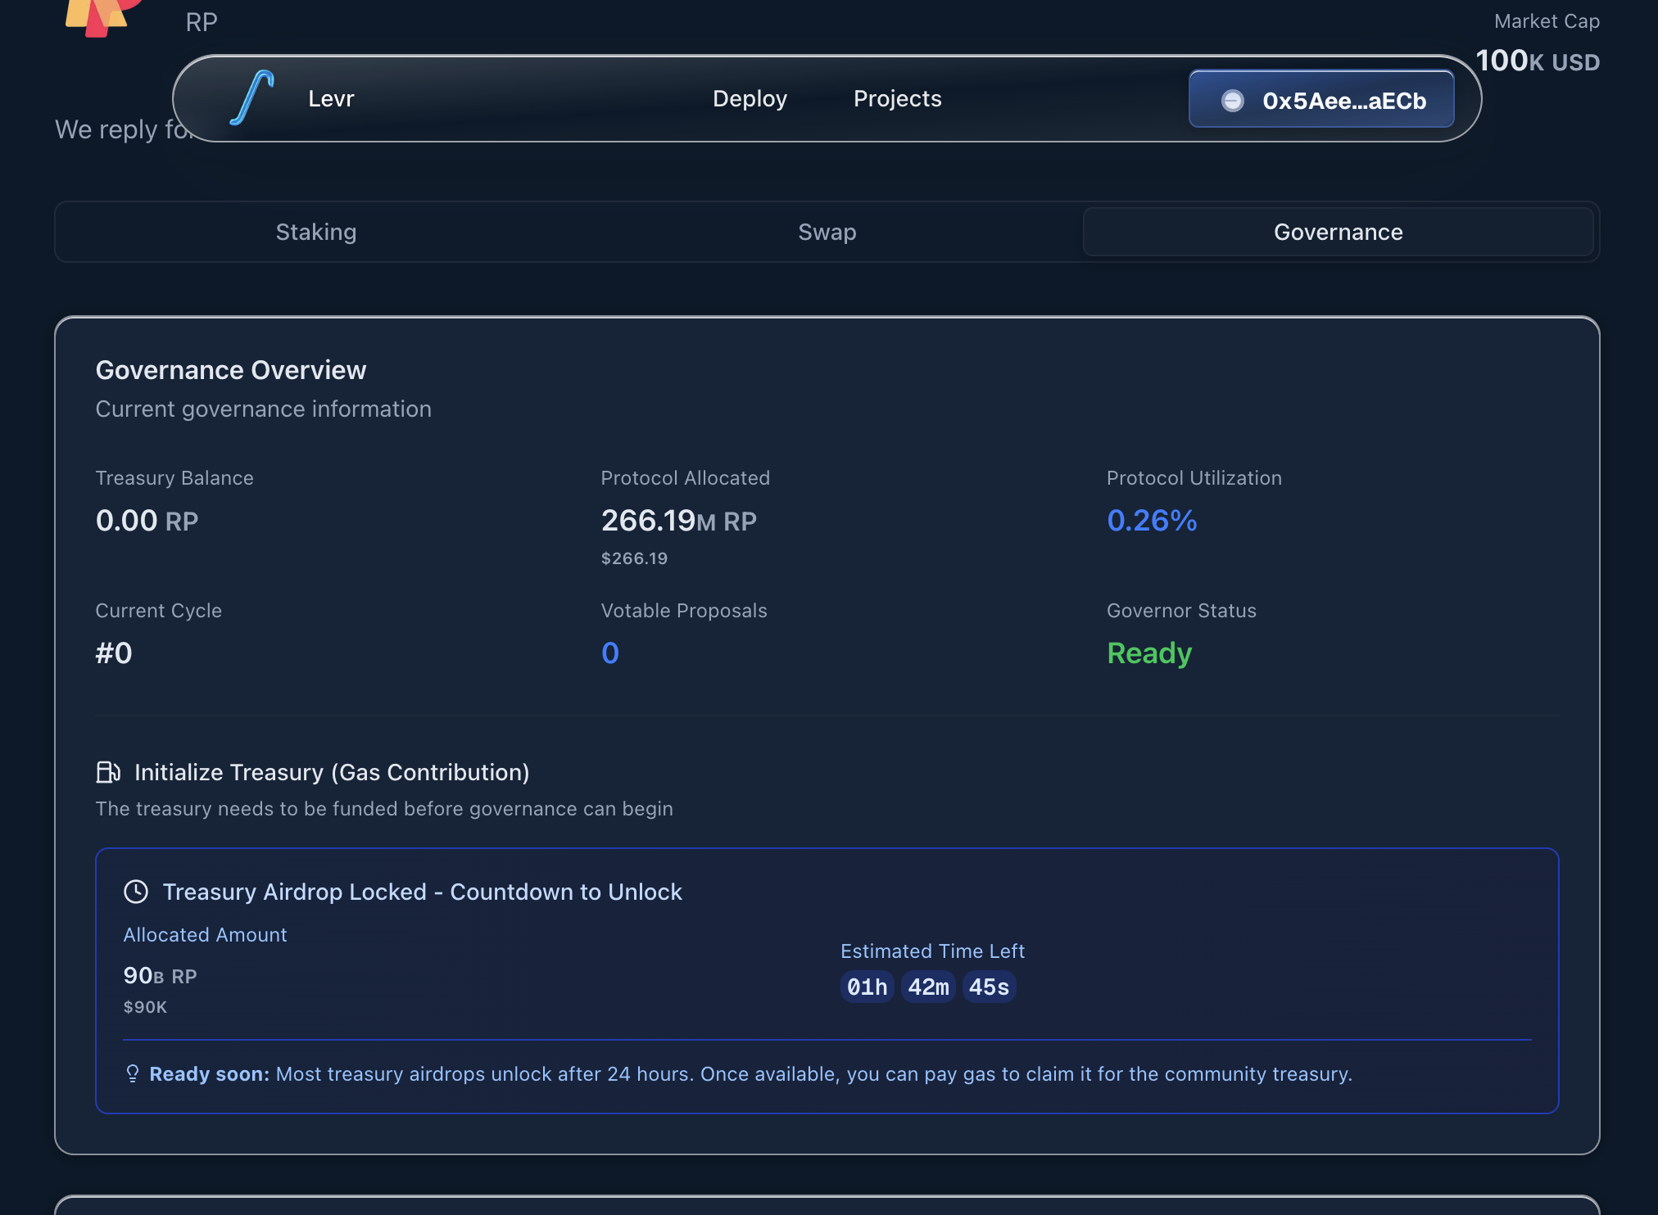
Task: Click the clock icon beside Treasury Airdrop
Action: (x=136, y=892)
